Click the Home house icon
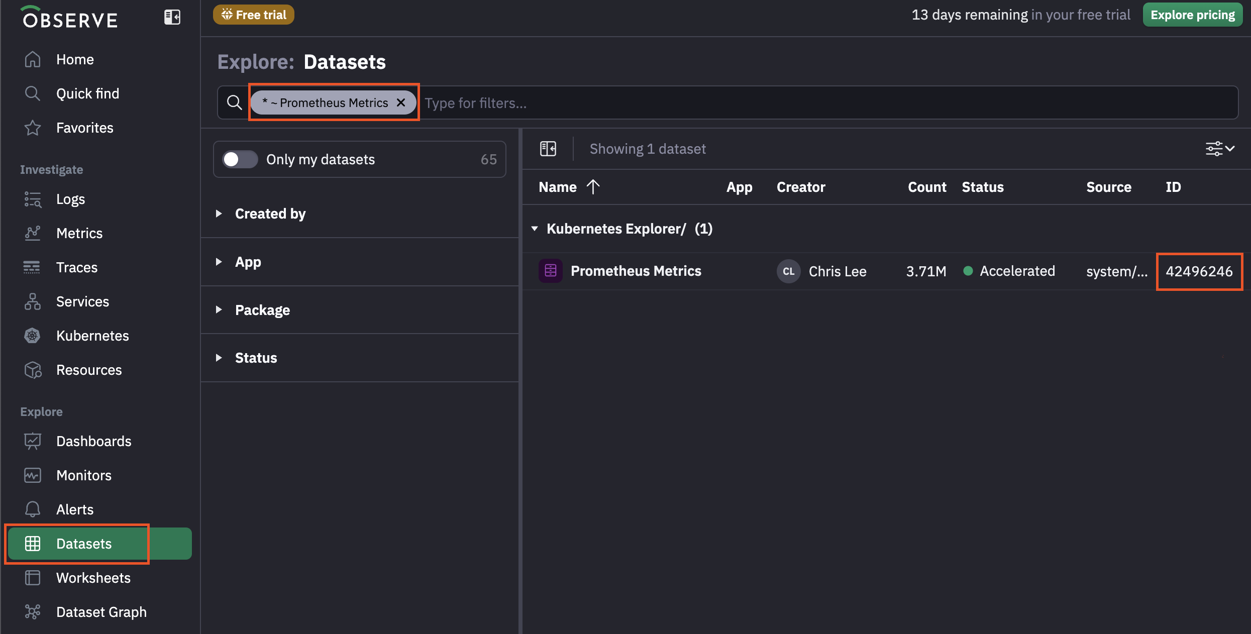The height and width of the screenshot is (634, 1251). click(x=33, y=59)
